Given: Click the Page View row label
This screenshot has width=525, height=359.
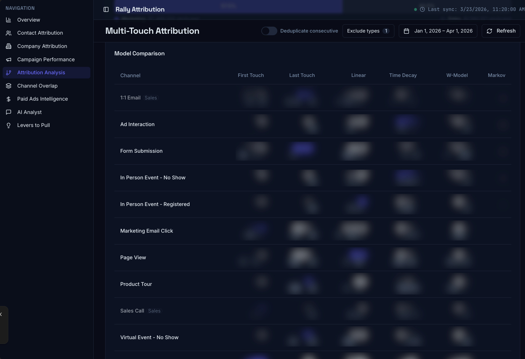Looking at the screenshot, I should tap(133, 257).
